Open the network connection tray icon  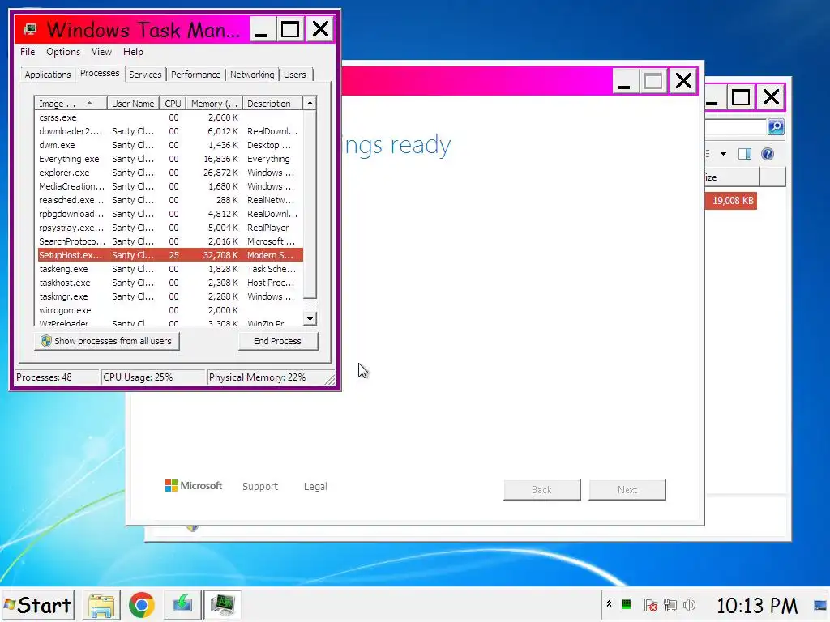tap(670, 604)
